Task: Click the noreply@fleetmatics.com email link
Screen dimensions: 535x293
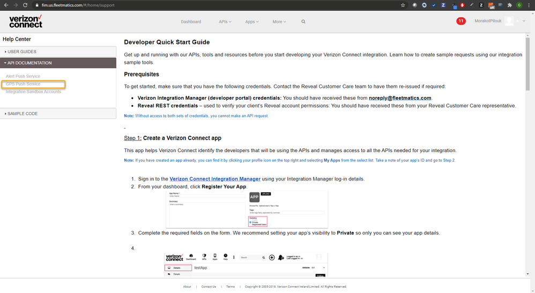Action: (400, 98)
